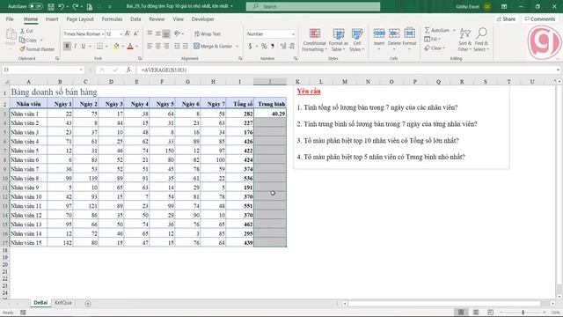Increase font size with the large A icon
563x317 pixels.
click(x=128, y=33)
